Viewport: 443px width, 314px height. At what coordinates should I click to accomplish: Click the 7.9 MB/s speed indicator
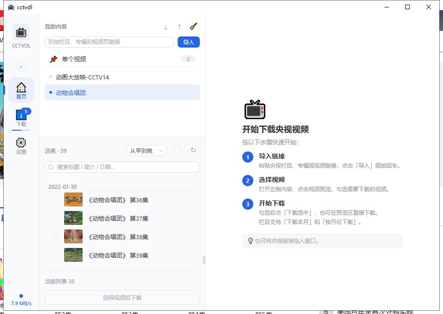[x=21, y=303]
